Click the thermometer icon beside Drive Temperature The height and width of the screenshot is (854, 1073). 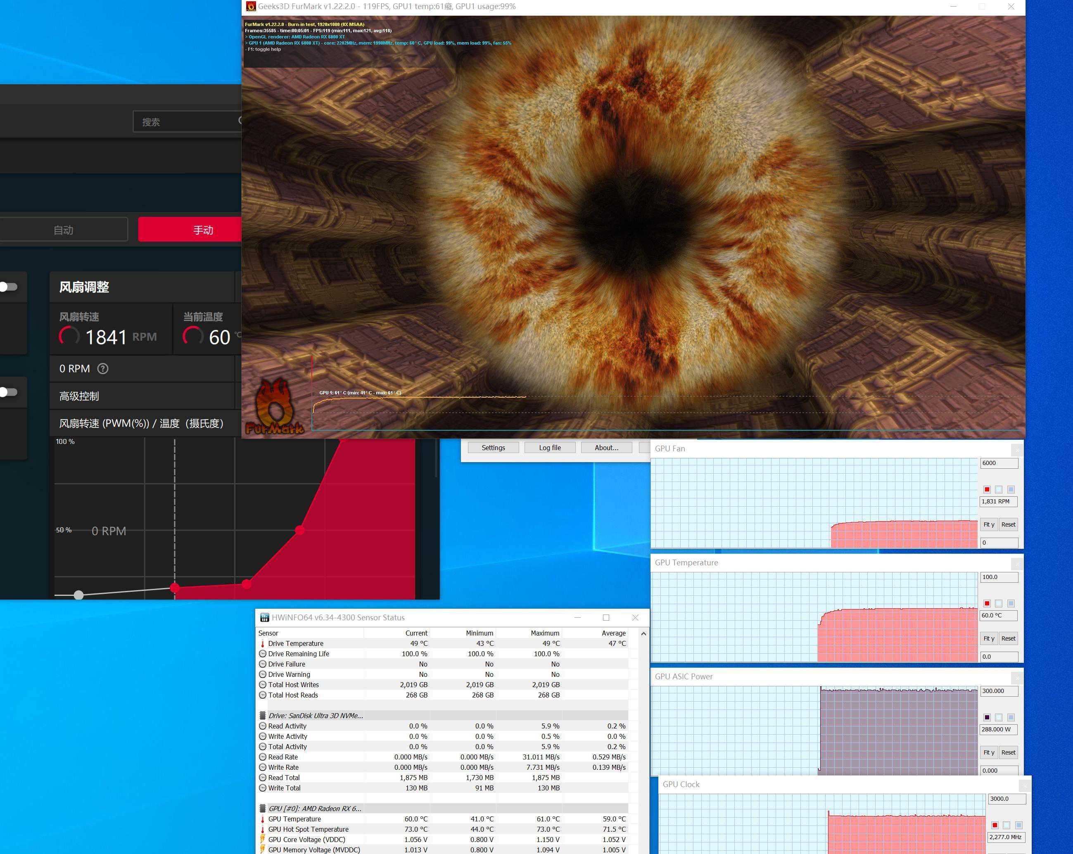click(262, 643)
